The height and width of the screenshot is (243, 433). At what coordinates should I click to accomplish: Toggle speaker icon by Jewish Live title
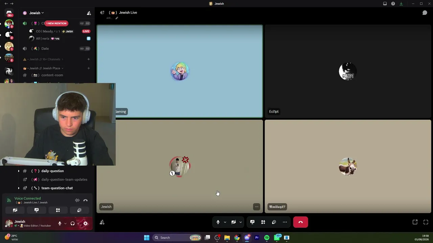click(x=102, y=13)
